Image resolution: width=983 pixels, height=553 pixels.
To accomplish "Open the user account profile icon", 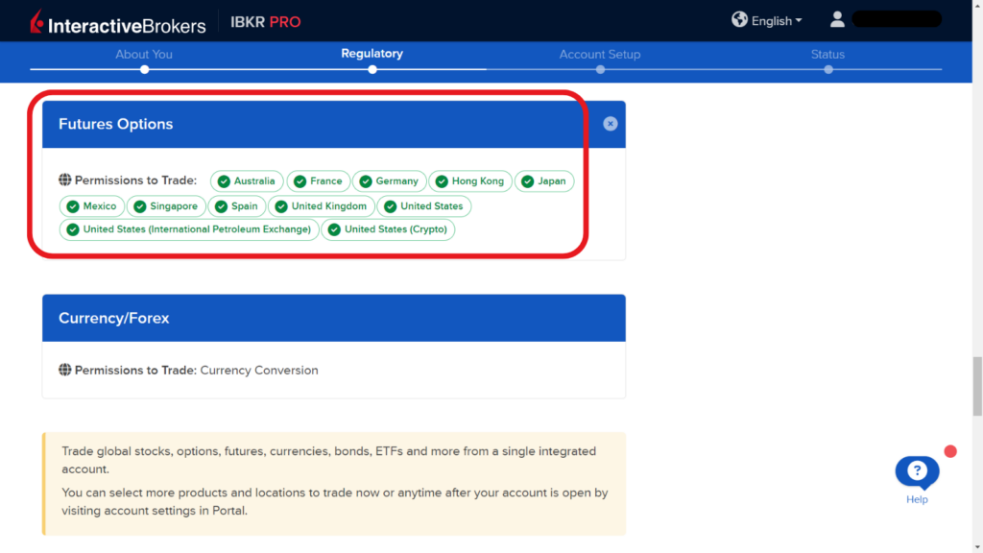I will tap(836, 18).
